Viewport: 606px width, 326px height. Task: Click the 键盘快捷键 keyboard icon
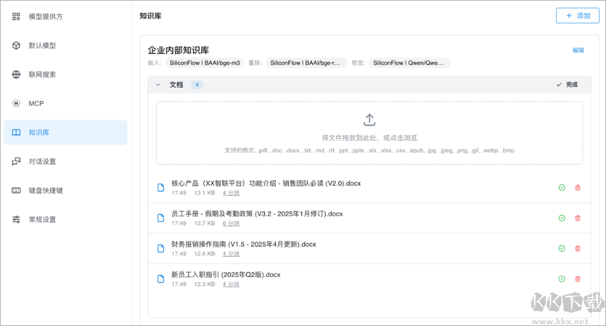tap(16, 190)
